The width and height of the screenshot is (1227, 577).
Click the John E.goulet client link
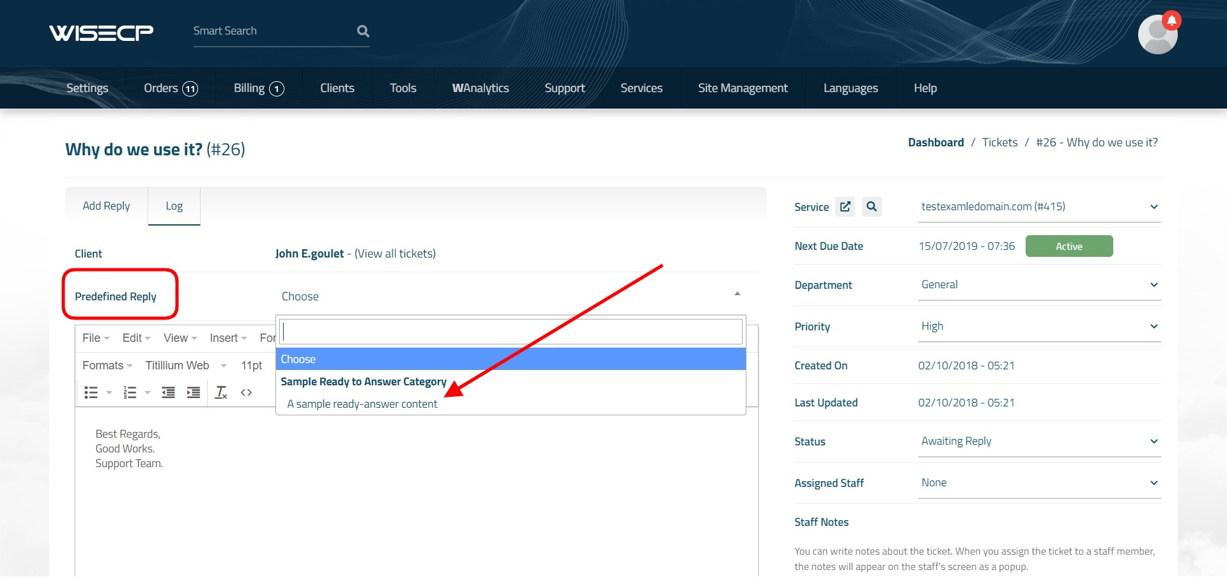tap(309, 254)
